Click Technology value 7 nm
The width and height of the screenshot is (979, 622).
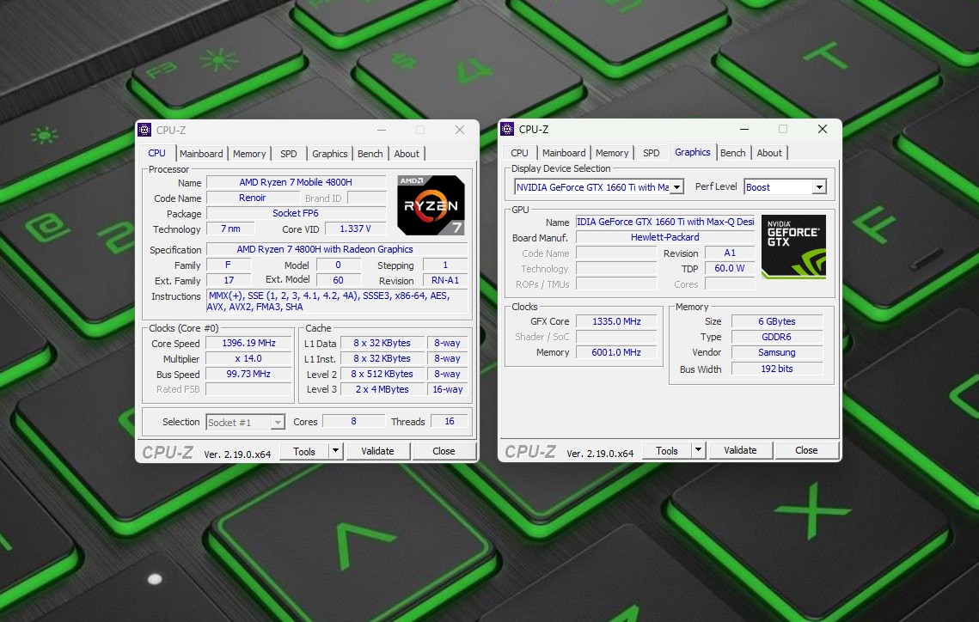click(230, 229)
